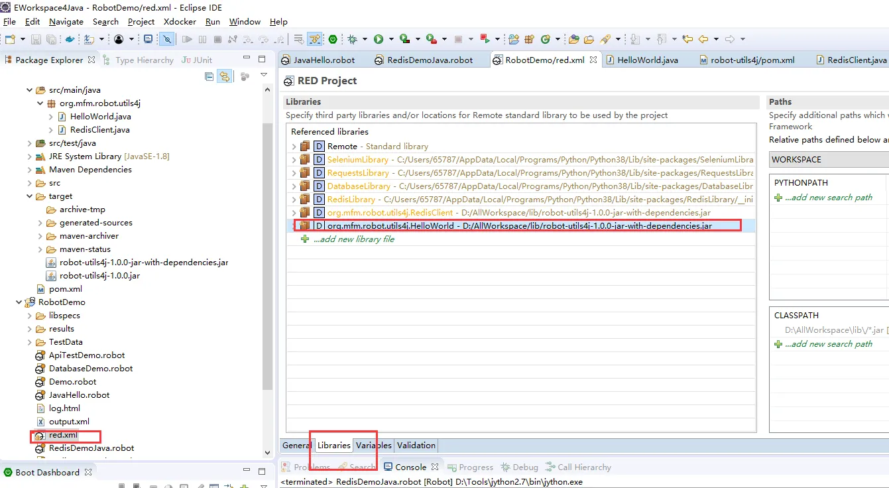Click the green power toolbar icon
This screenshot has height=488, width=889.
(333, 39)
